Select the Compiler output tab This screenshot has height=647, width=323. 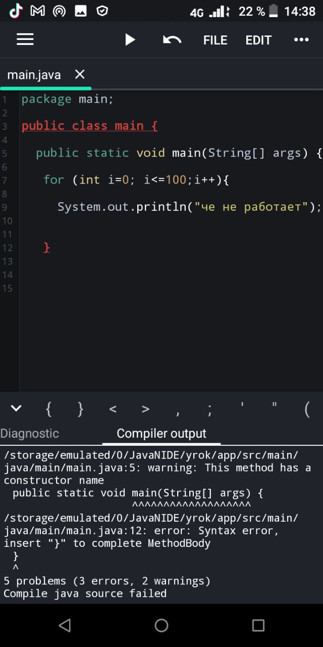click(x=161, y=434)
